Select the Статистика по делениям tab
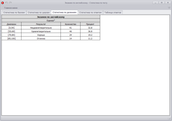Screen dimensions: 172x121 (x=64, y=13)
